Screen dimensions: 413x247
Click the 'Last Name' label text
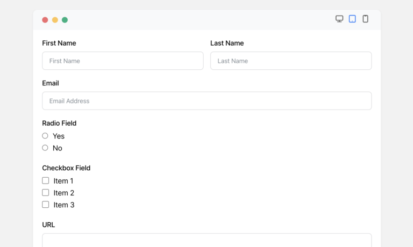coord(227,43)
